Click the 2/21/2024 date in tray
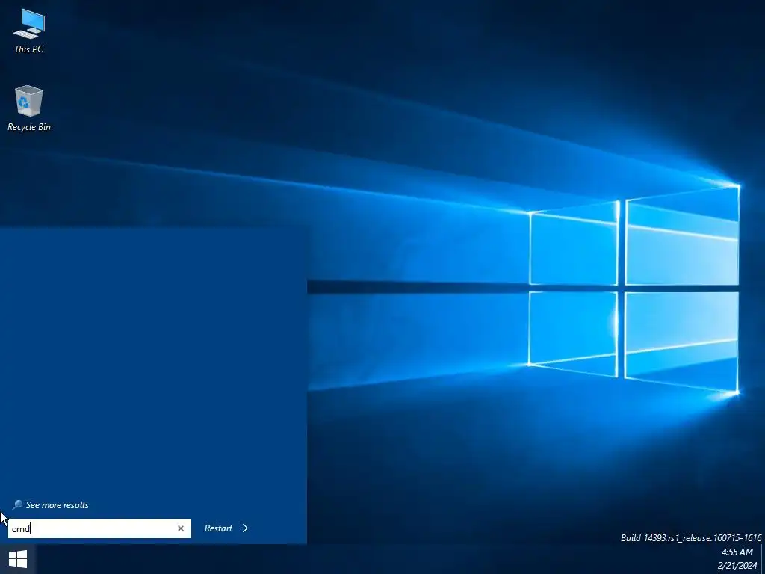765x574 pixels. click(x=737, y=566)
